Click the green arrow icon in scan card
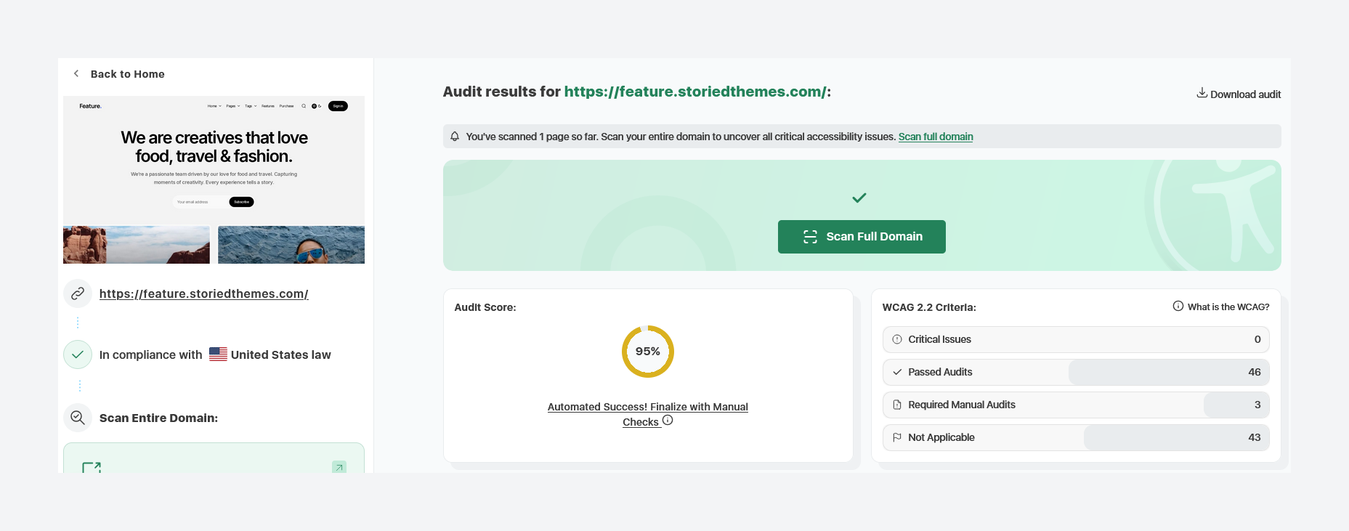Screen dimensions: 1349x531 click(339, 467)
